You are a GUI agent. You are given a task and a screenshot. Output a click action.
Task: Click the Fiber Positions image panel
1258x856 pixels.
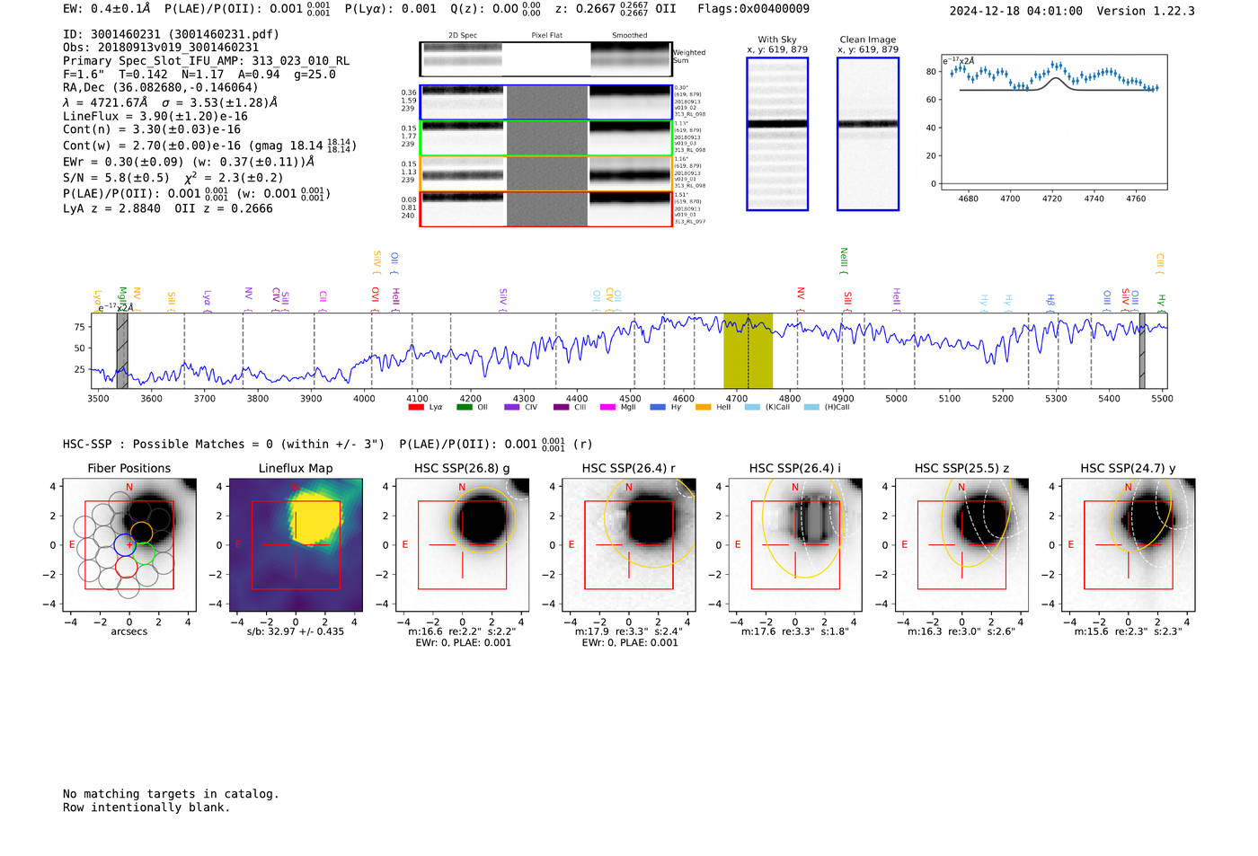129,544
